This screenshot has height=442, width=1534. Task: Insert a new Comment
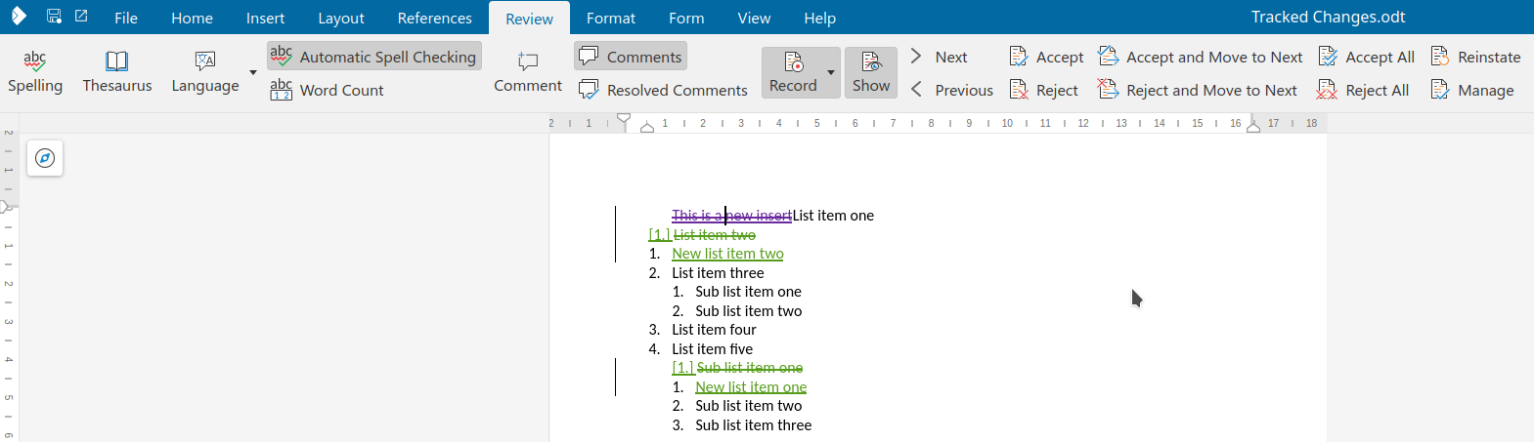(528, 72)
